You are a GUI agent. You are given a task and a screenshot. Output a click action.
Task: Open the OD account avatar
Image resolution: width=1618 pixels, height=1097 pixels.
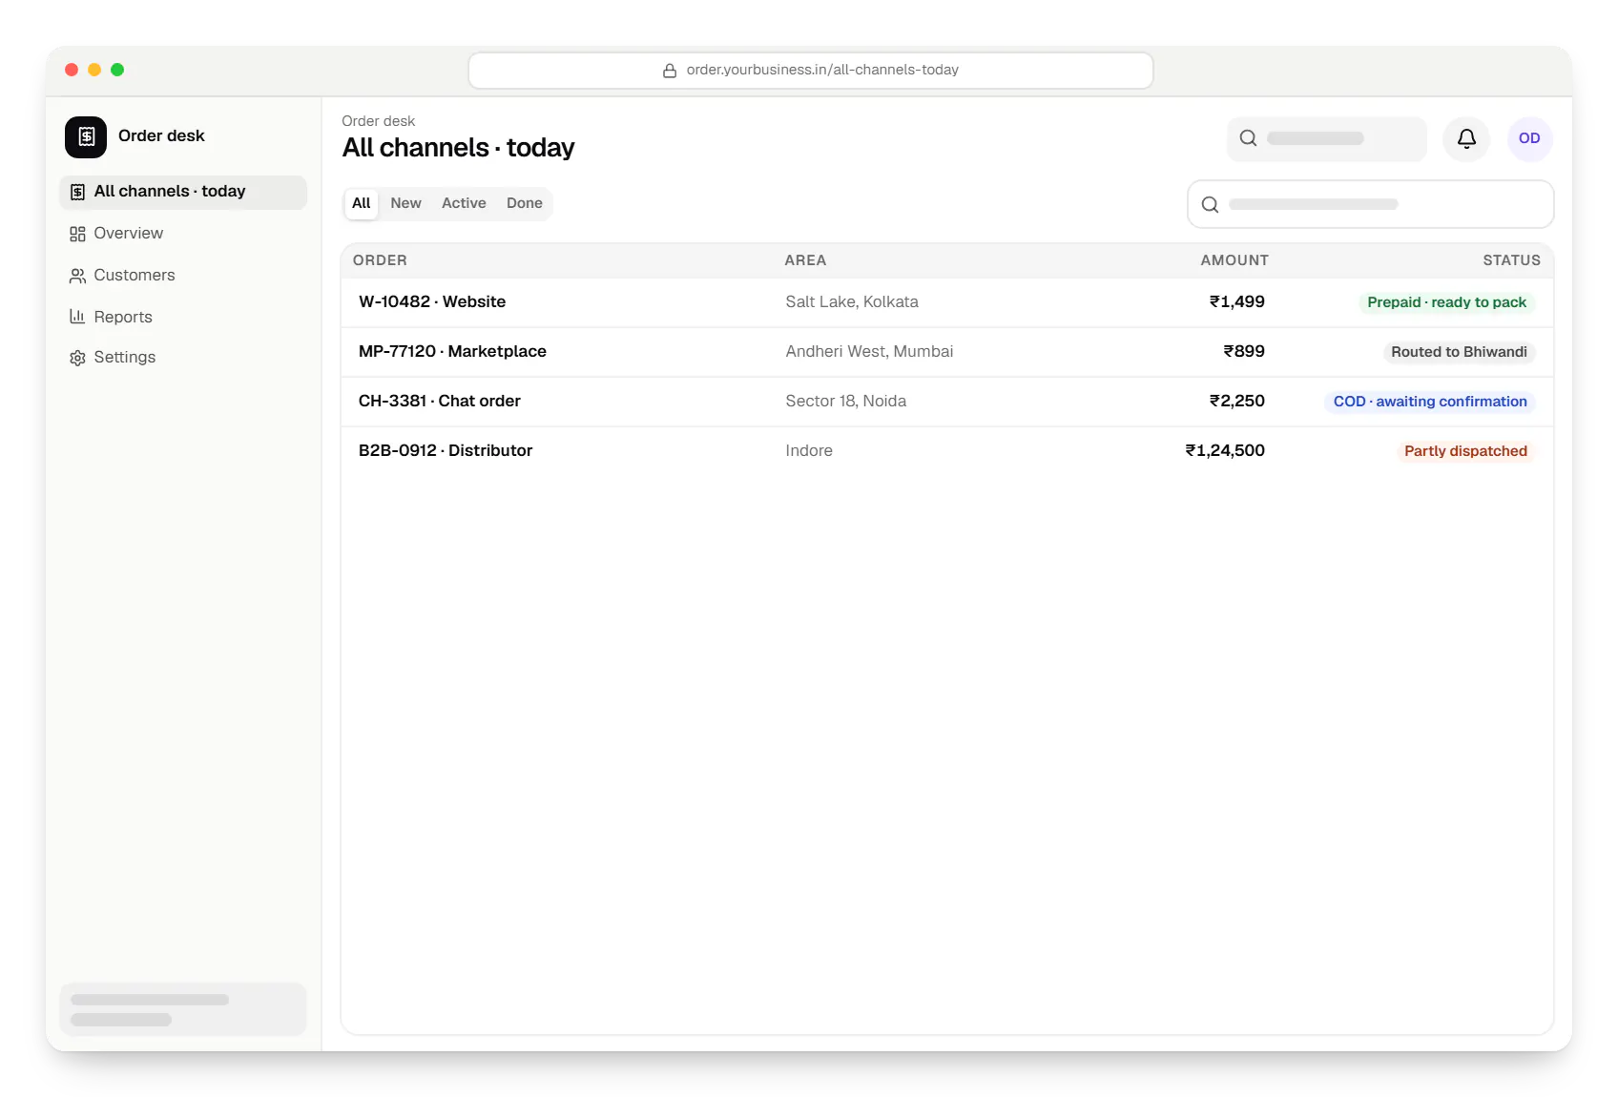pyautogui.click(x=1529, y=138)
